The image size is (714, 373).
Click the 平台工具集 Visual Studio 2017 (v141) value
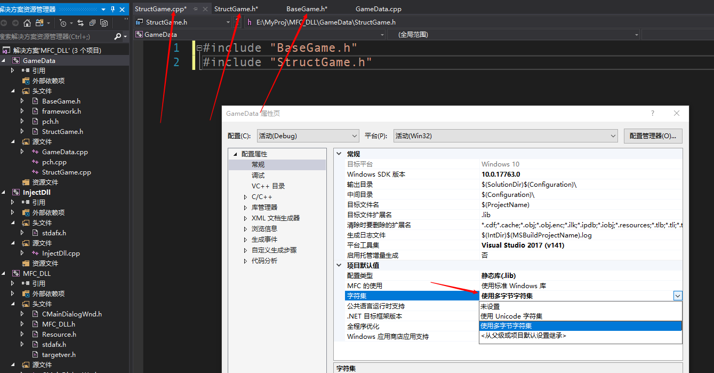(x=523, y=245)
